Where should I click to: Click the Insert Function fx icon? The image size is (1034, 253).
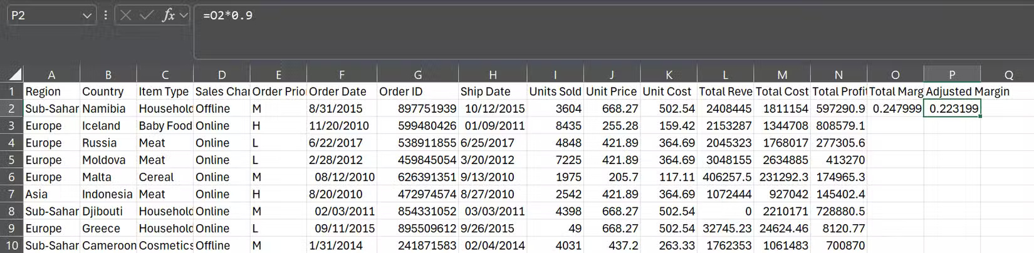pos(167,15)
